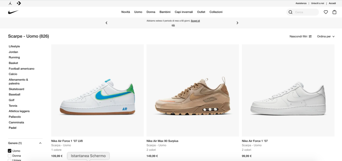Screen dimensions: 342x161
Task: Filter by Golf category
Action: tap(12, 100)
